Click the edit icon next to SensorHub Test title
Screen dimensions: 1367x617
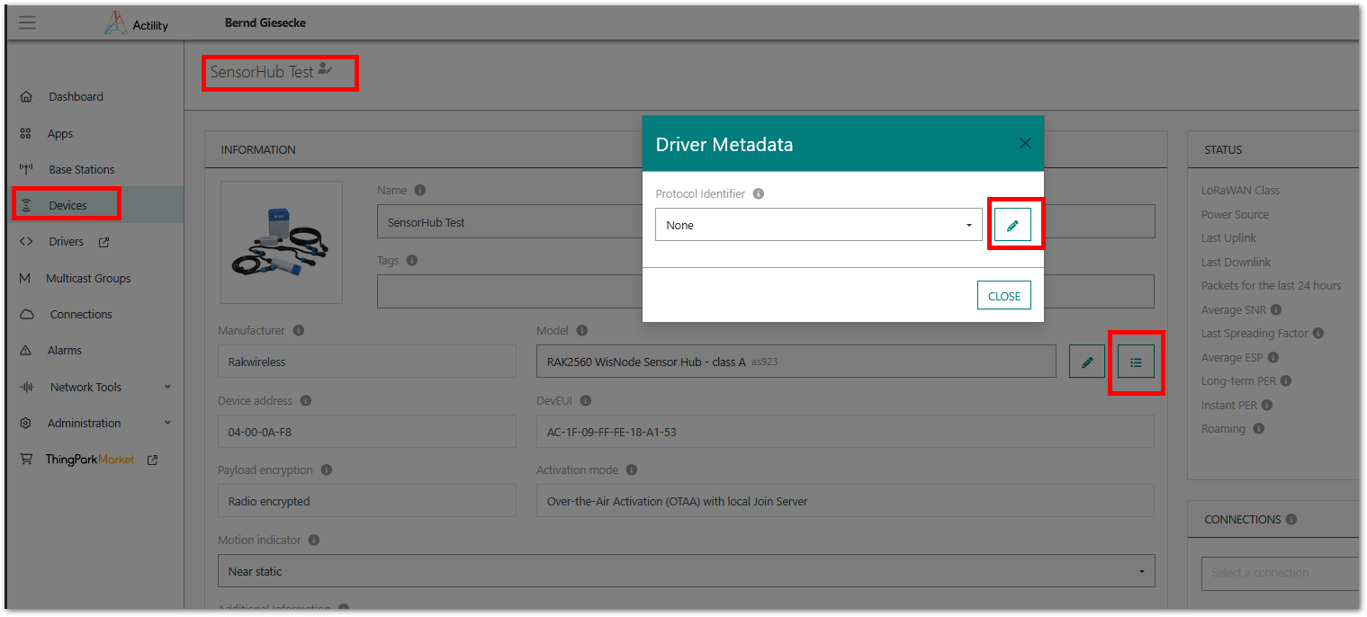click(x=325, y=69)
